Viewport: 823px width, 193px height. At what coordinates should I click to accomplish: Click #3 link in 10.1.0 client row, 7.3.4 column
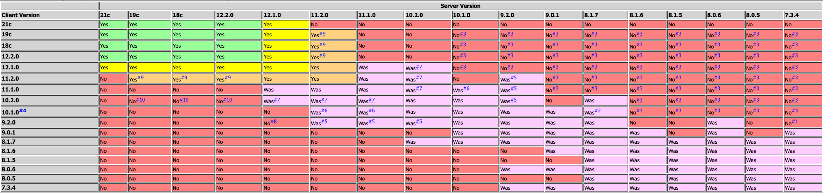click(795, 111)
